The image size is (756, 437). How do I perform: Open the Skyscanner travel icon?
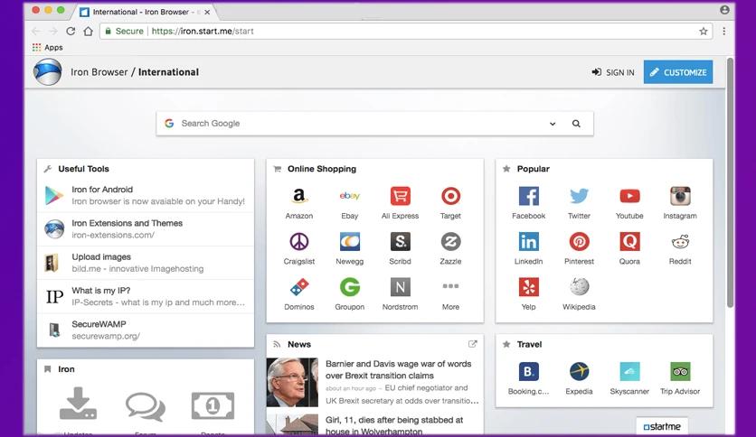[x=629, y=372]
